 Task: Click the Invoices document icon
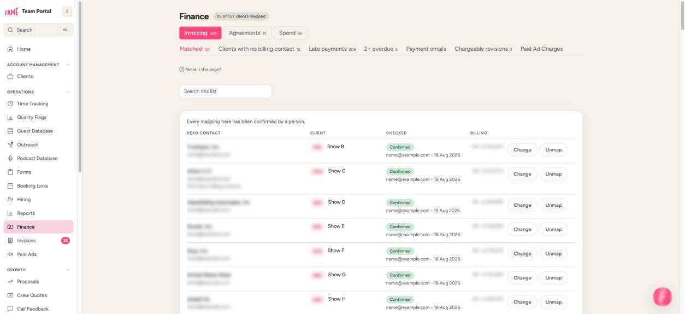point(10,241)
